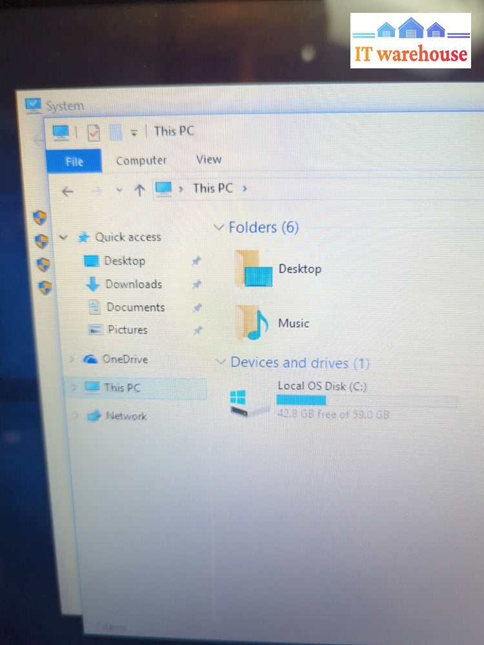Switch to the View ribbon tab
484x645 pixels.
[208, 159]
